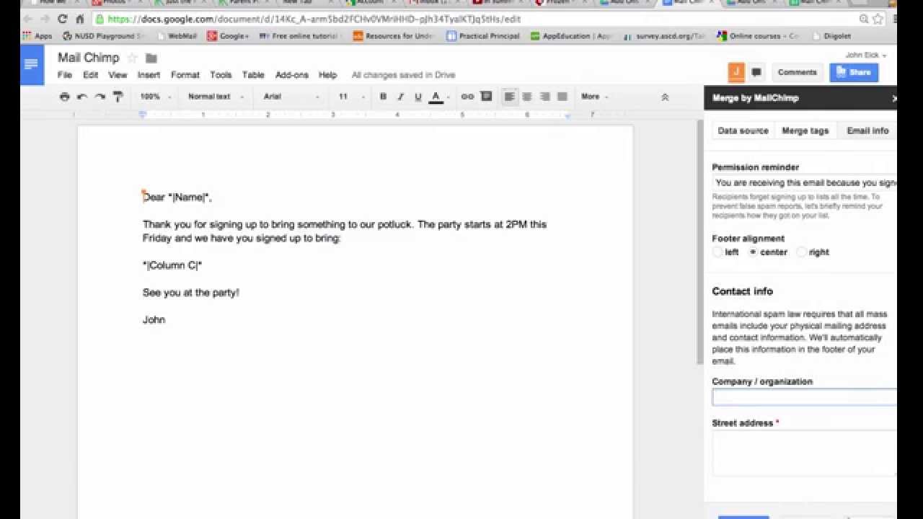This screenshot has height=519, width=923.
Task: Click the blue Share button
Action: tap(854, 72)
